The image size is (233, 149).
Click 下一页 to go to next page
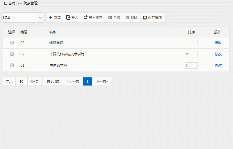pos(102,81)
